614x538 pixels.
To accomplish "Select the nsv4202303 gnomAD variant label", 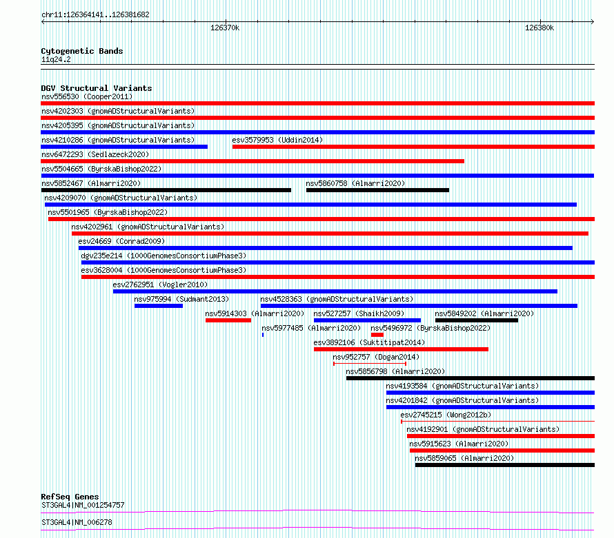I will [x=118, y=111].
